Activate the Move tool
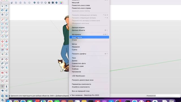Image resolution: width=181 pixels, height=102 pixels. (x=2, y=42)
